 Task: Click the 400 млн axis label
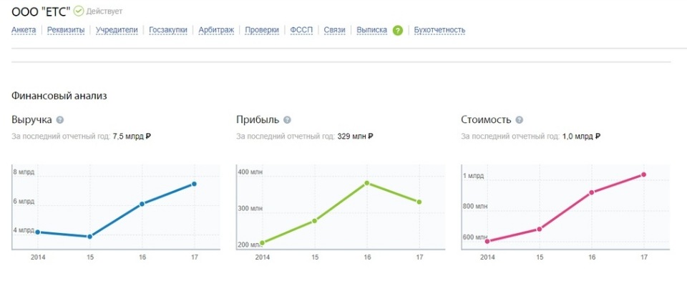coord(250,172)
